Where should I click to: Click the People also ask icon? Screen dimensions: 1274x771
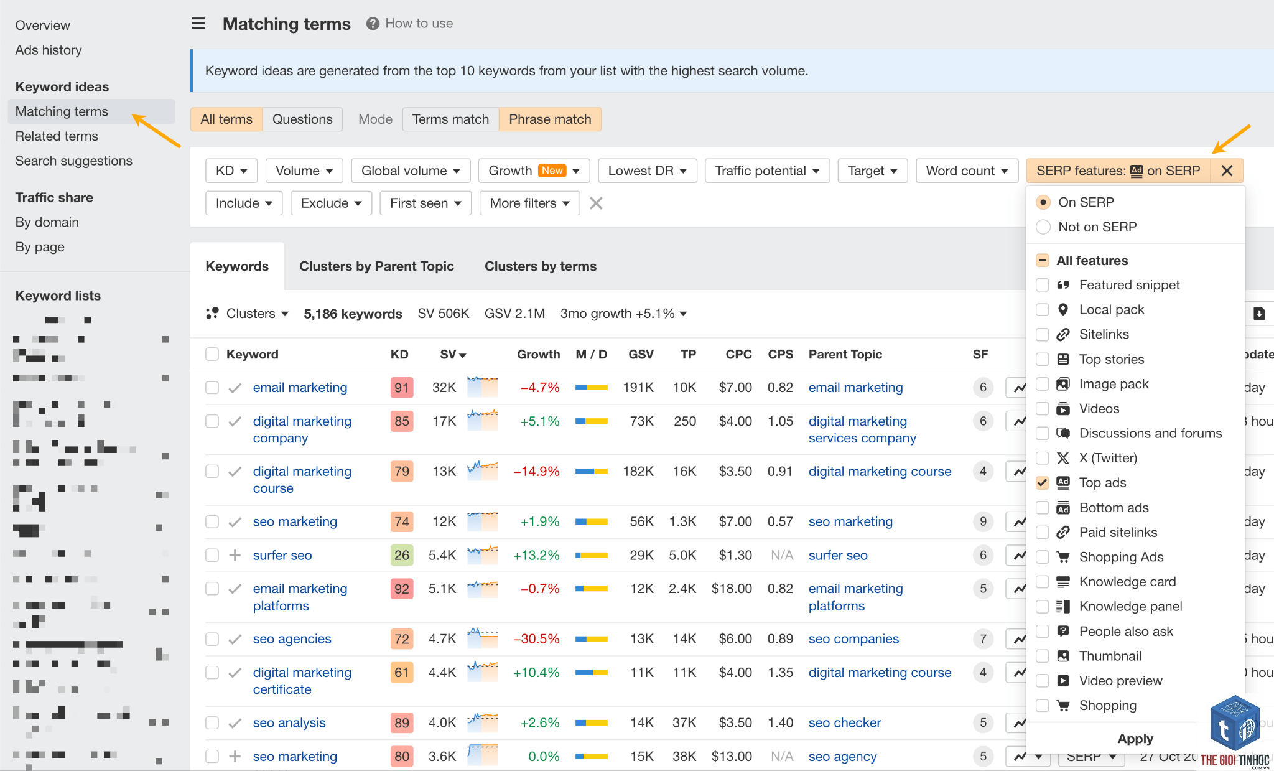click(1063, 631)
